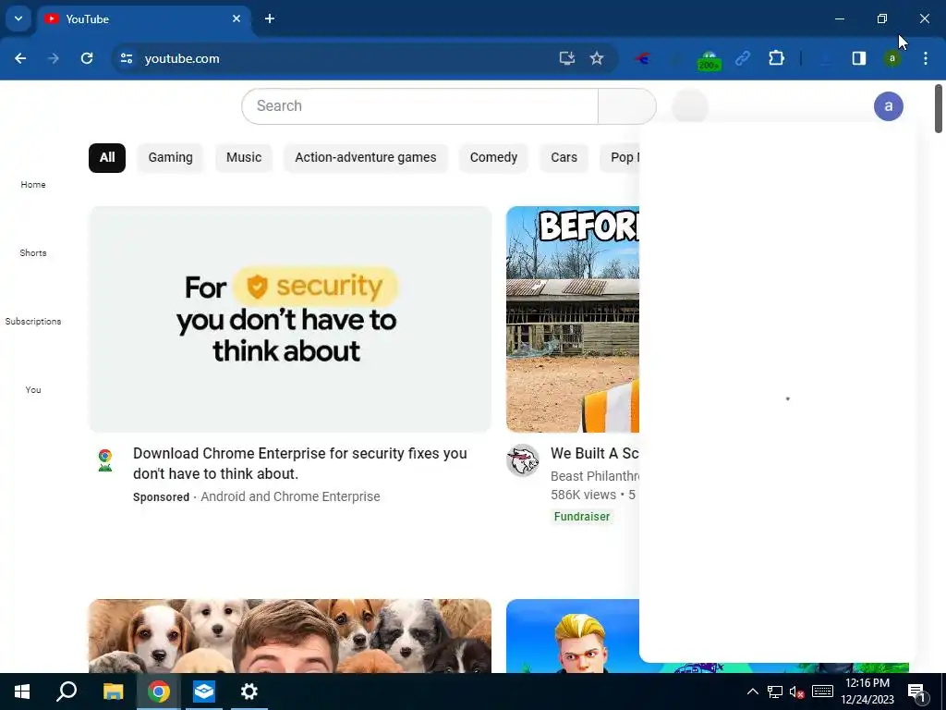This screenshot has height=710, width=946.
Task: Click the browser forward arrow
Action: click(54, 58)
